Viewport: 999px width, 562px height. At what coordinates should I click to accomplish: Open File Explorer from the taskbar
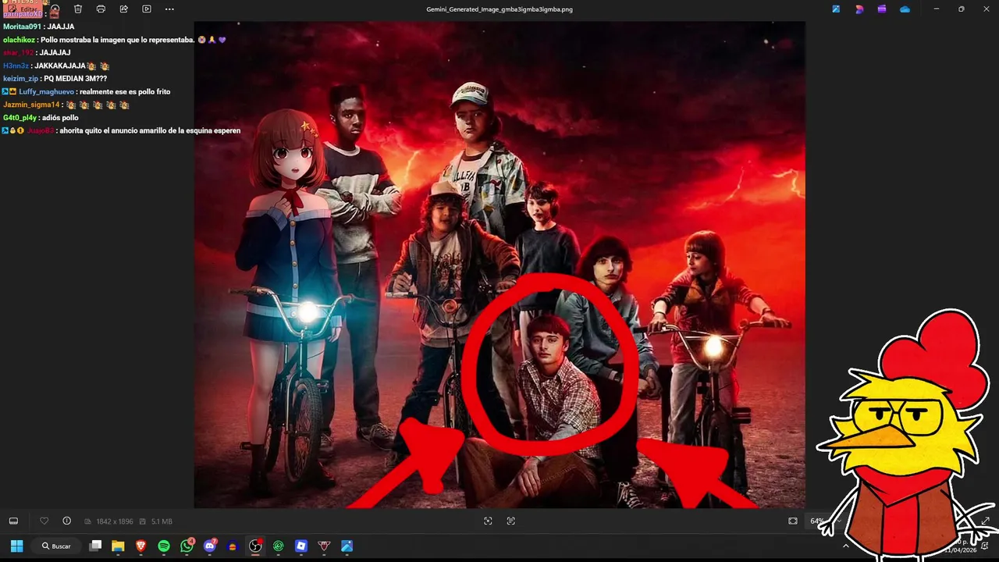pyautogui.click(x=118, y=546)
